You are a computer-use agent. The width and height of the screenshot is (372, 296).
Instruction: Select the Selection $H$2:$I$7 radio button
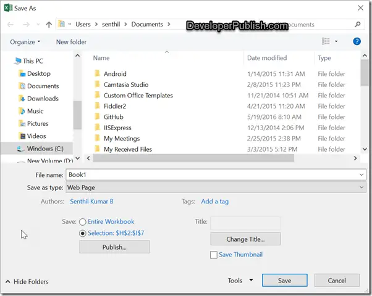pos(83,234)
